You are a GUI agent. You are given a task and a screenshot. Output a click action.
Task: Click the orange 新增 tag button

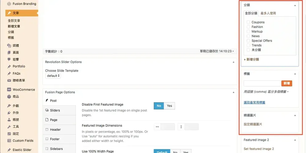(287, 83)
